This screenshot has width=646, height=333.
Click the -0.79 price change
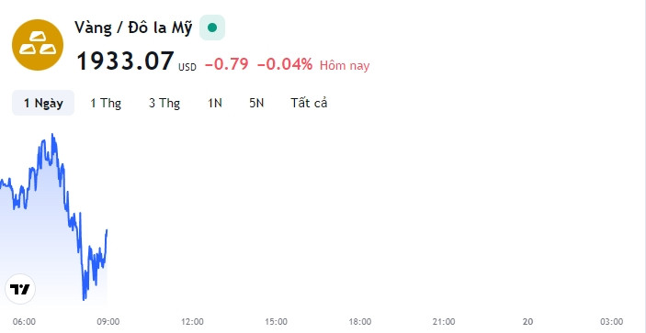click(227, 64)
